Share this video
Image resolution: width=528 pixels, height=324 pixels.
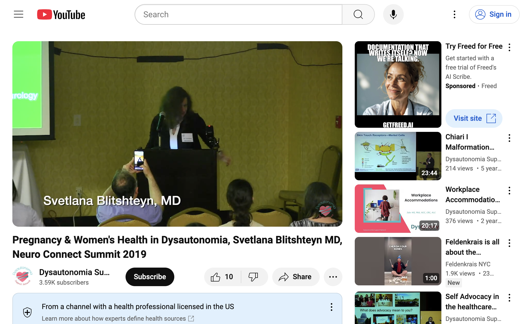[x=296, y=277]
